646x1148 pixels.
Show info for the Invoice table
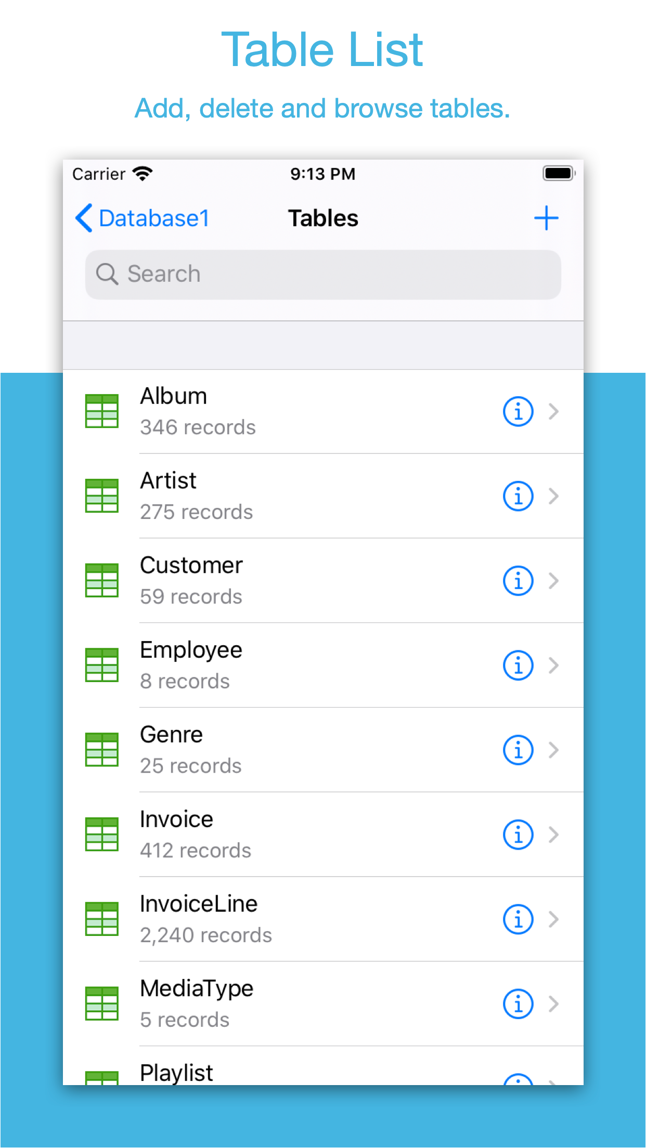click(x=518, y=834)
